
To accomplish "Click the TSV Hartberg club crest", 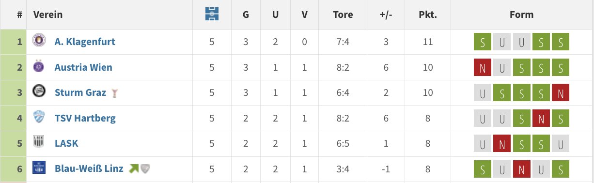I will pos(39,117).
